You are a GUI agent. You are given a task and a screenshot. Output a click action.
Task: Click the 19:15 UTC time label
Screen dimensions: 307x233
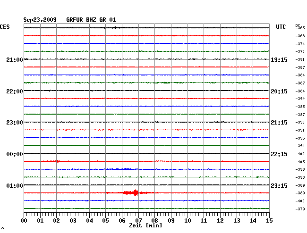click(279, 60)
